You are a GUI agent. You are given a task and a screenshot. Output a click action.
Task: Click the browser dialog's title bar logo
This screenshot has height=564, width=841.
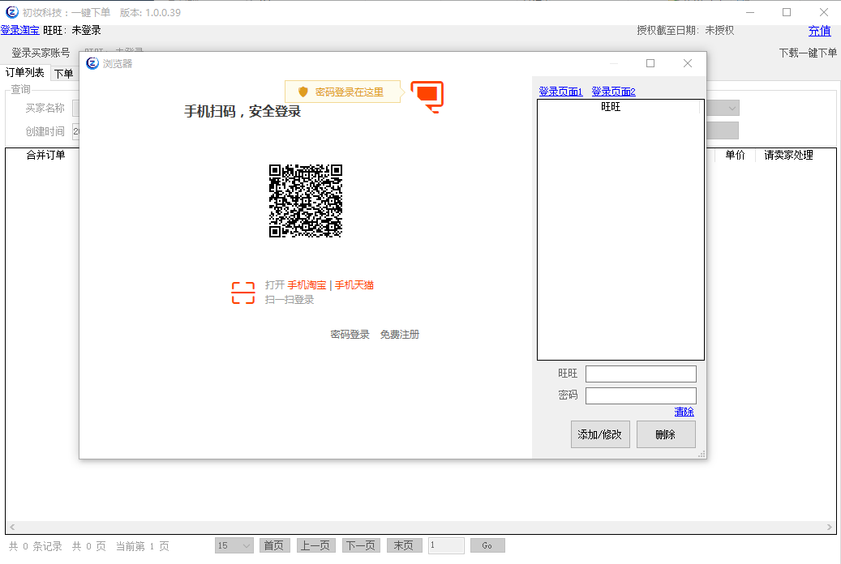tap(92, 63)
